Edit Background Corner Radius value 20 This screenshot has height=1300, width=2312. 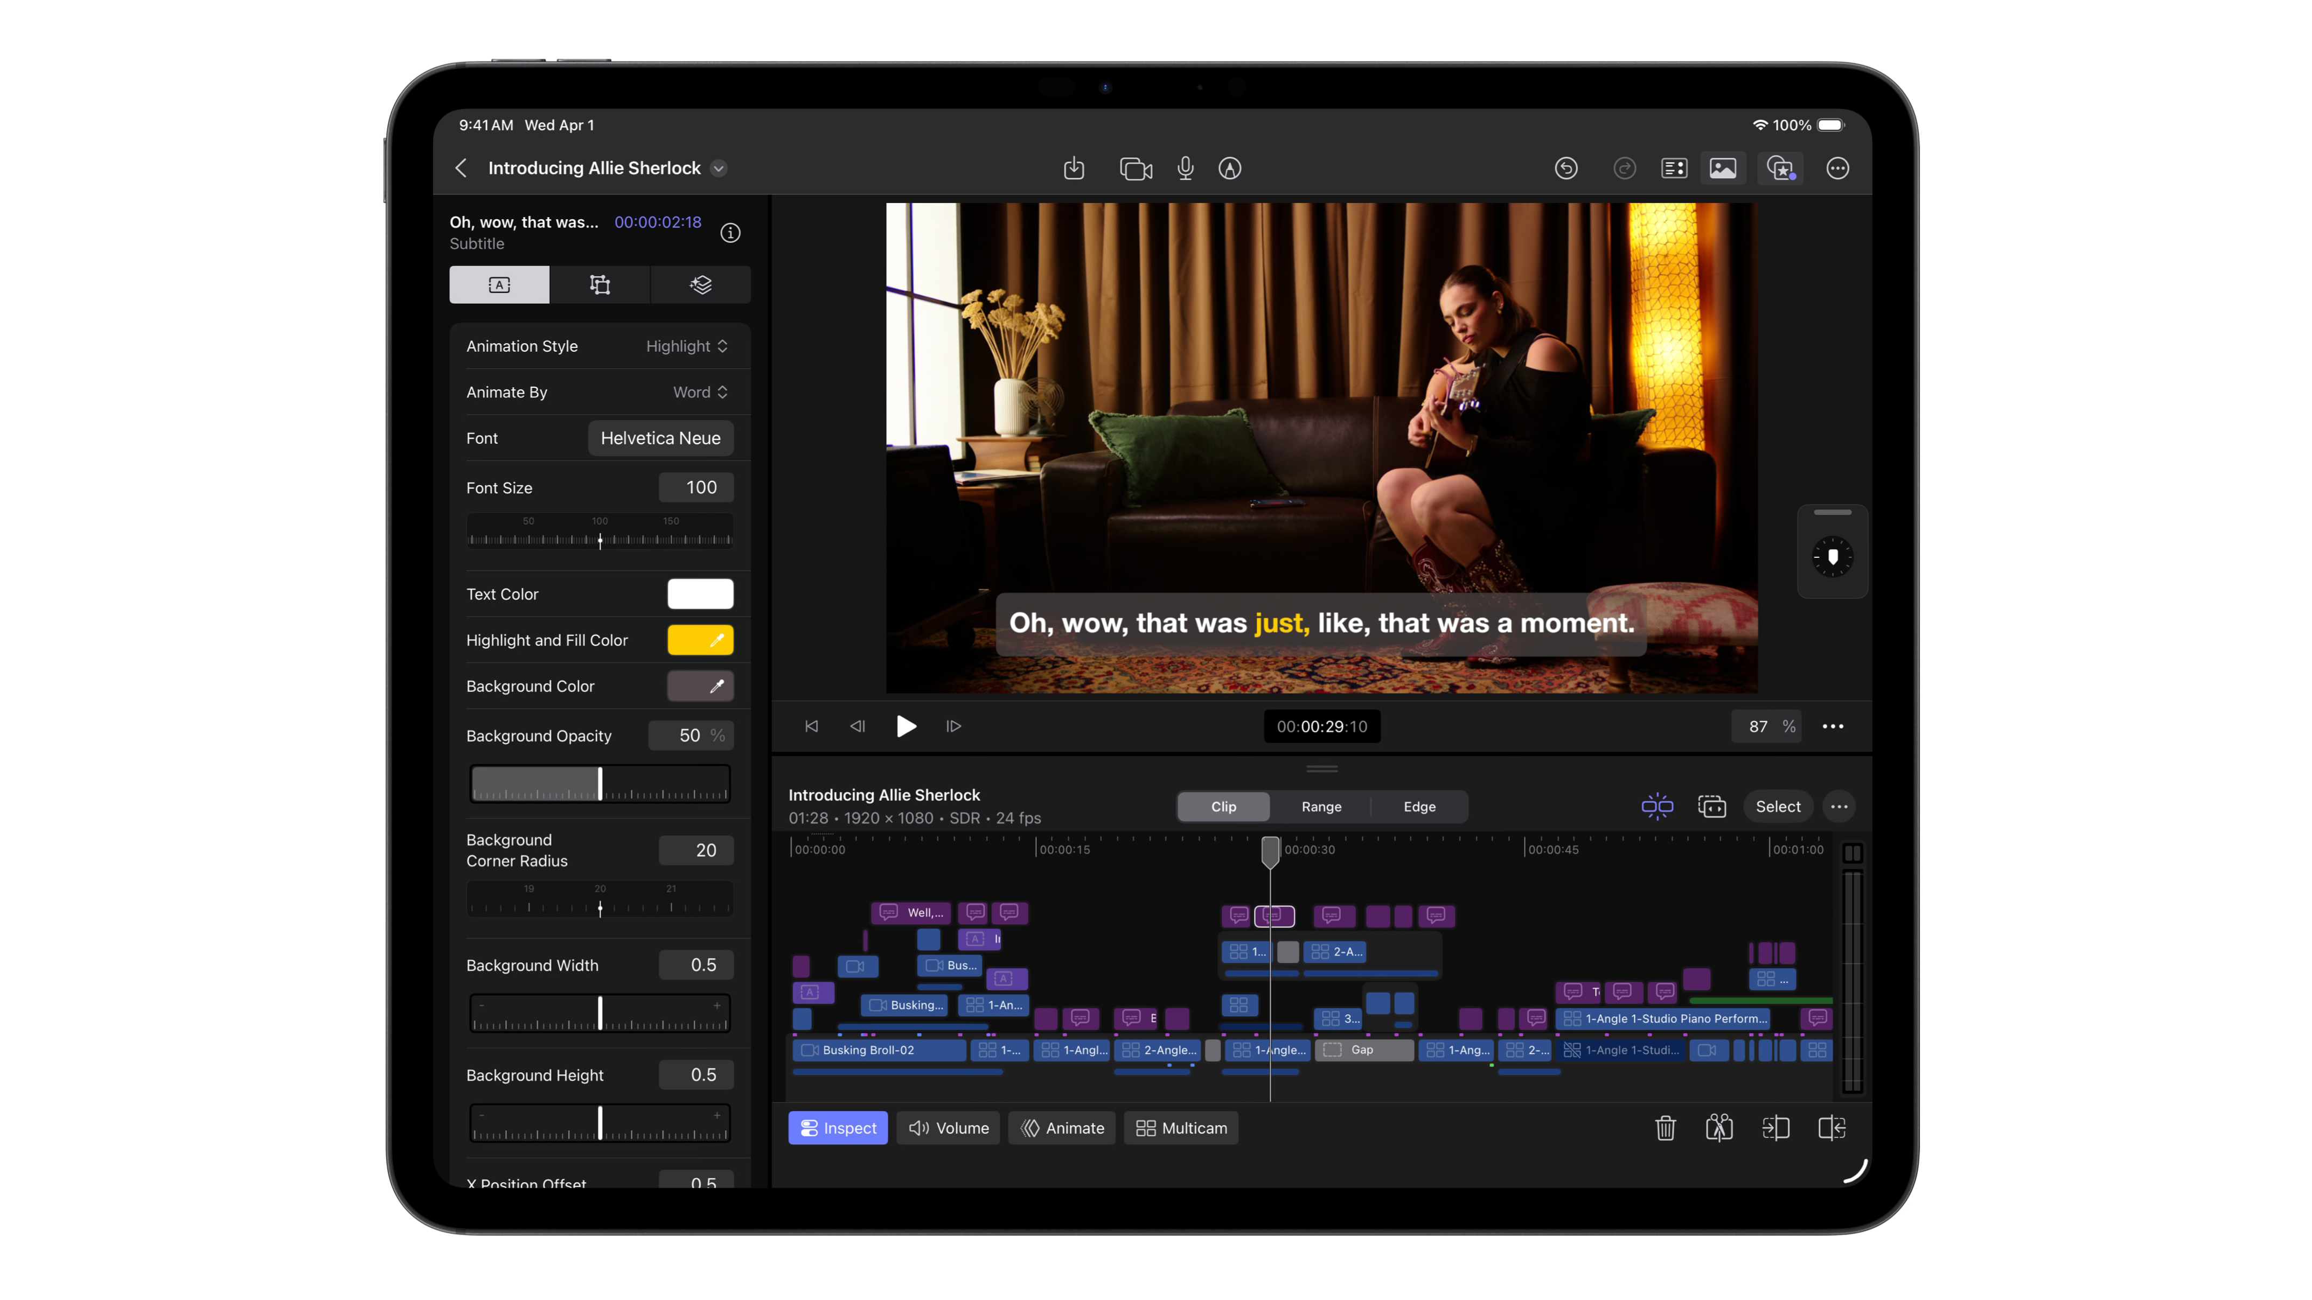(697, 850)
